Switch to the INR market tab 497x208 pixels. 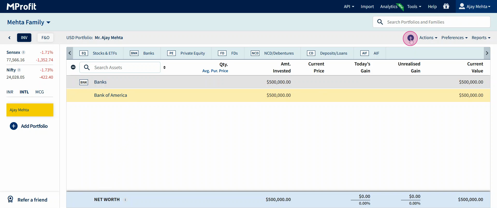[10, 92]
